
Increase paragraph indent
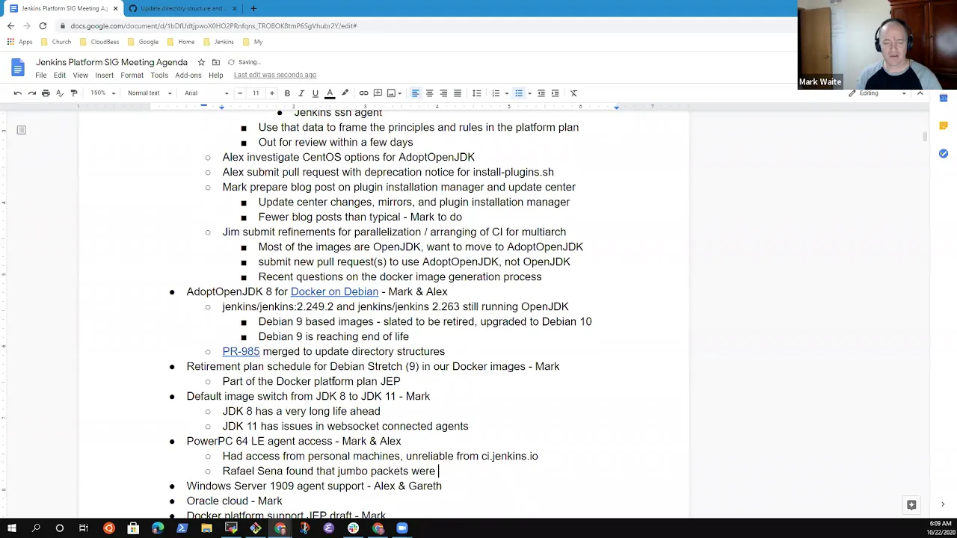click(555, 93)
